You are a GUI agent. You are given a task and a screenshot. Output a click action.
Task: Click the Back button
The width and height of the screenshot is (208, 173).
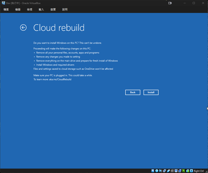[133, 92]
